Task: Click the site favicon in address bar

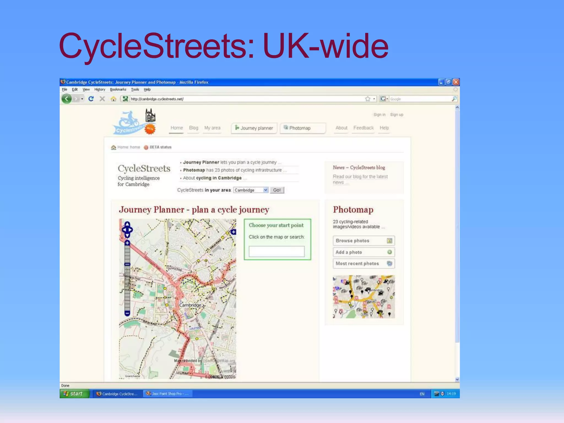Action: (125, 99)
